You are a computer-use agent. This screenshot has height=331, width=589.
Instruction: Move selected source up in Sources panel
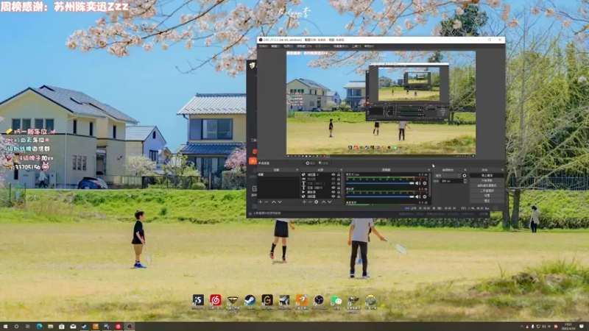tap(323, 202)
